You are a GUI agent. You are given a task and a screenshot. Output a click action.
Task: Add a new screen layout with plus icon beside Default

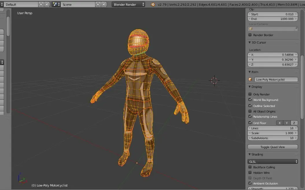[41, 4]
